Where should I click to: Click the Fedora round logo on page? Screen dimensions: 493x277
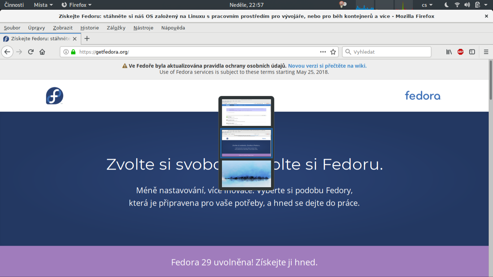click(54, 96)
